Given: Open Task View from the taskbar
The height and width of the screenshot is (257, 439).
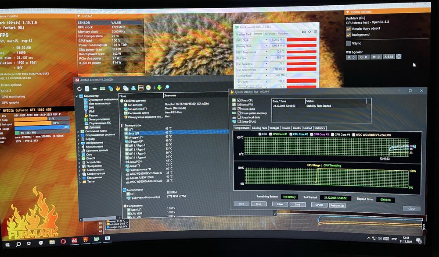Looking at the screenshot, I should point(29,243).
